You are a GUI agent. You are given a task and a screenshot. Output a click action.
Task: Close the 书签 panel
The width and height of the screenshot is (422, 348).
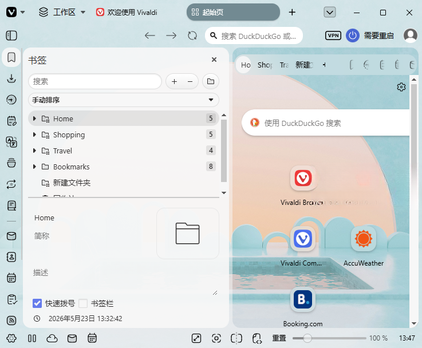click(214, 60)
